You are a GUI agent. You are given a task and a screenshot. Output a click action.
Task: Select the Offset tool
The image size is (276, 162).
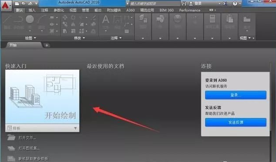(x=93, y=31)
